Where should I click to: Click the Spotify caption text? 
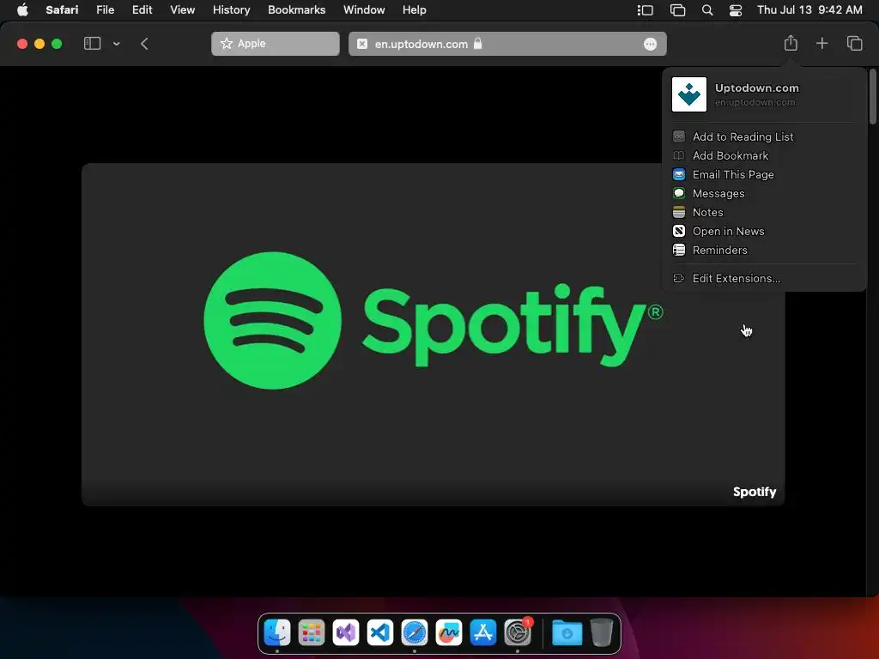[x=754, y=492]
